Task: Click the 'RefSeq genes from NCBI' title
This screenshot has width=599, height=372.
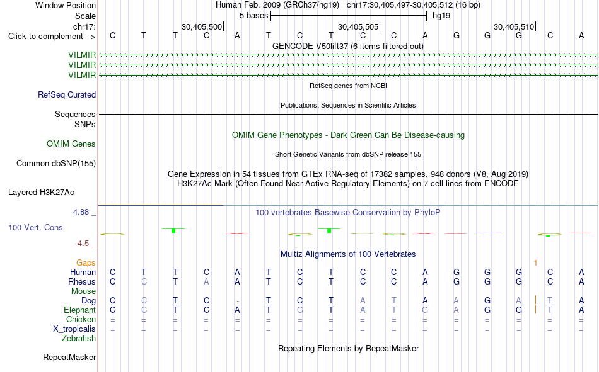Action: tap(349, 86)
